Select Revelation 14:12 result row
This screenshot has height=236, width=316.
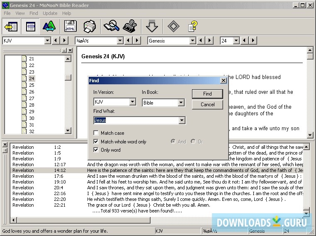coord(157,170)
